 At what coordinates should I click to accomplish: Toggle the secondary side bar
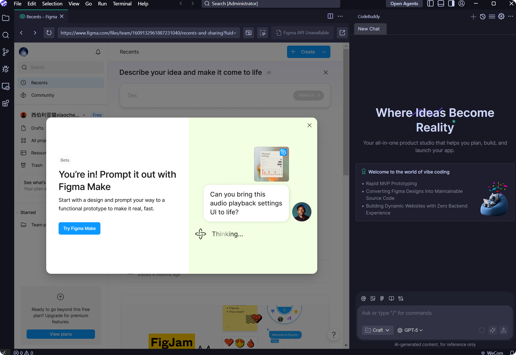click(x=451, y=4)
